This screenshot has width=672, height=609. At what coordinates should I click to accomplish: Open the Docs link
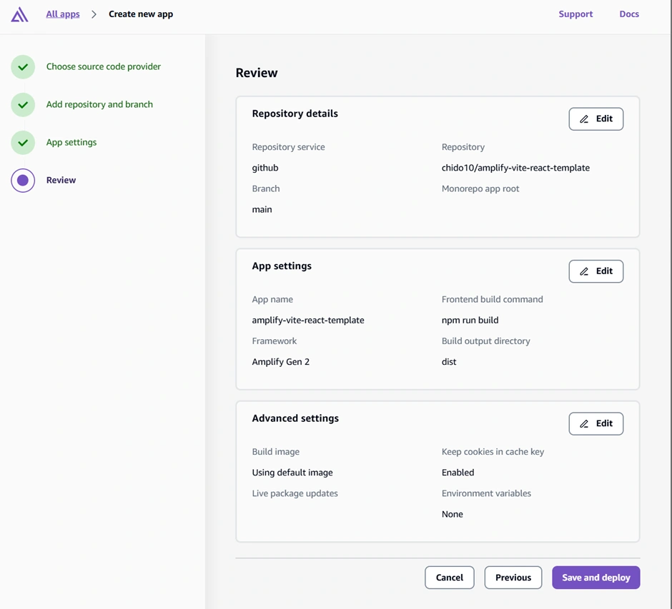point(629,14)
